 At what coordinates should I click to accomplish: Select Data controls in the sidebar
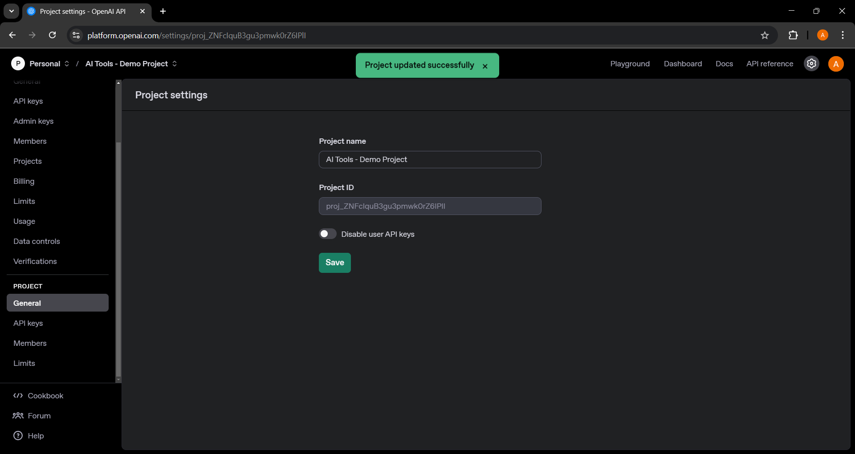(x=37, y=241)
